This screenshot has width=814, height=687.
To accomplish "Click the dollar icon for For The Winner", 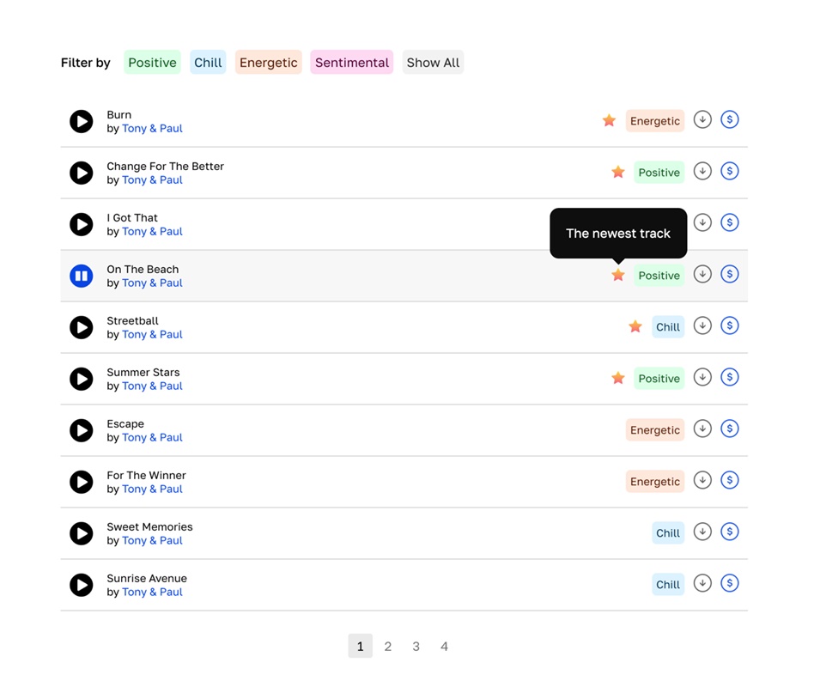I will [x=730, y=481].
